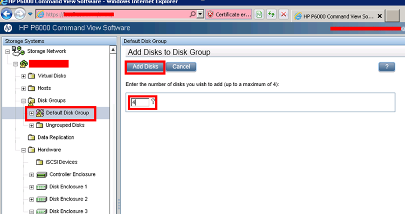Select iSCSI Devices in the tree

62,162
